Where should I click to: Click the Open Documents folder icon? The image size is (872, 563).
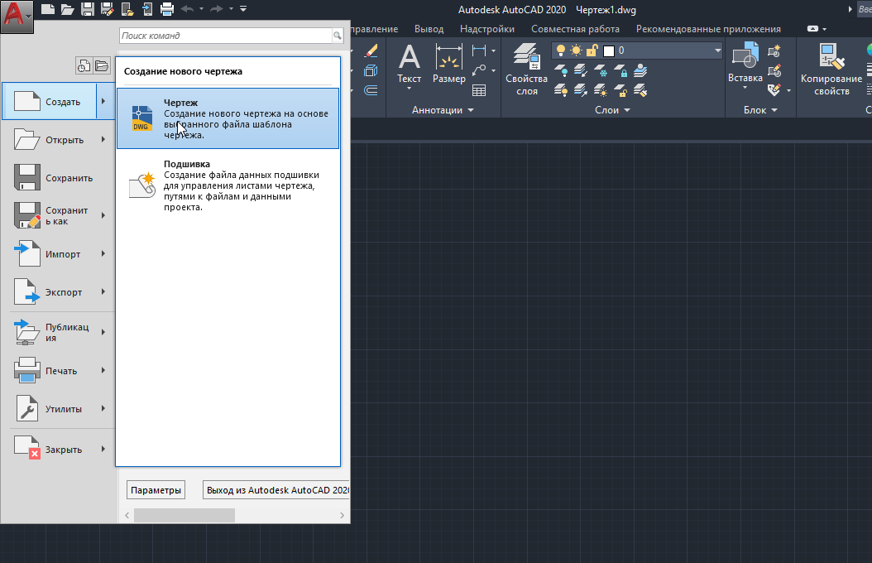point(102,65)
